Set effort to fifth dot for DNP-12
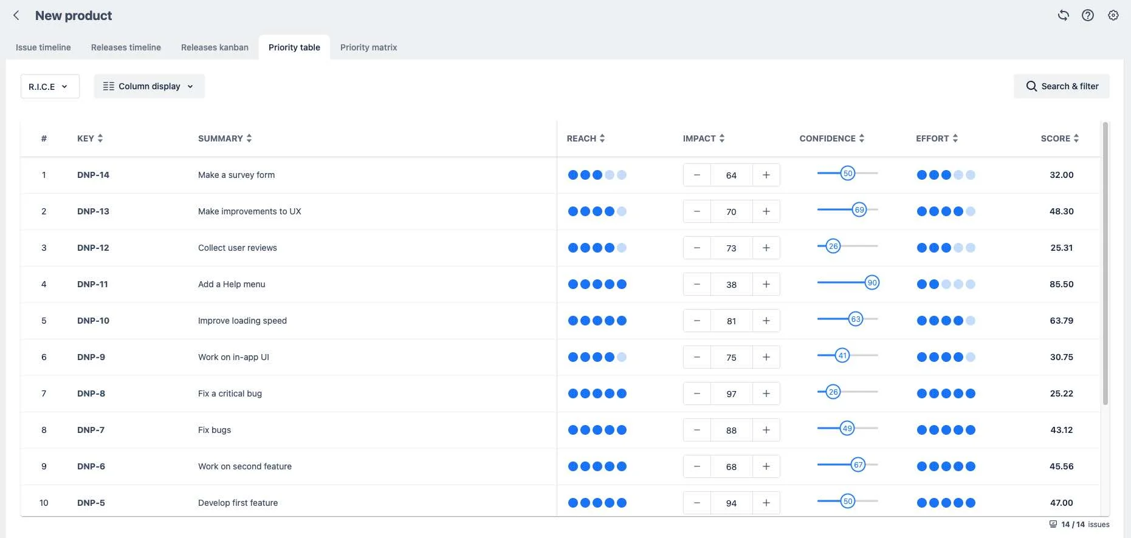1131x538 pixels. click(x=971, y=248)
